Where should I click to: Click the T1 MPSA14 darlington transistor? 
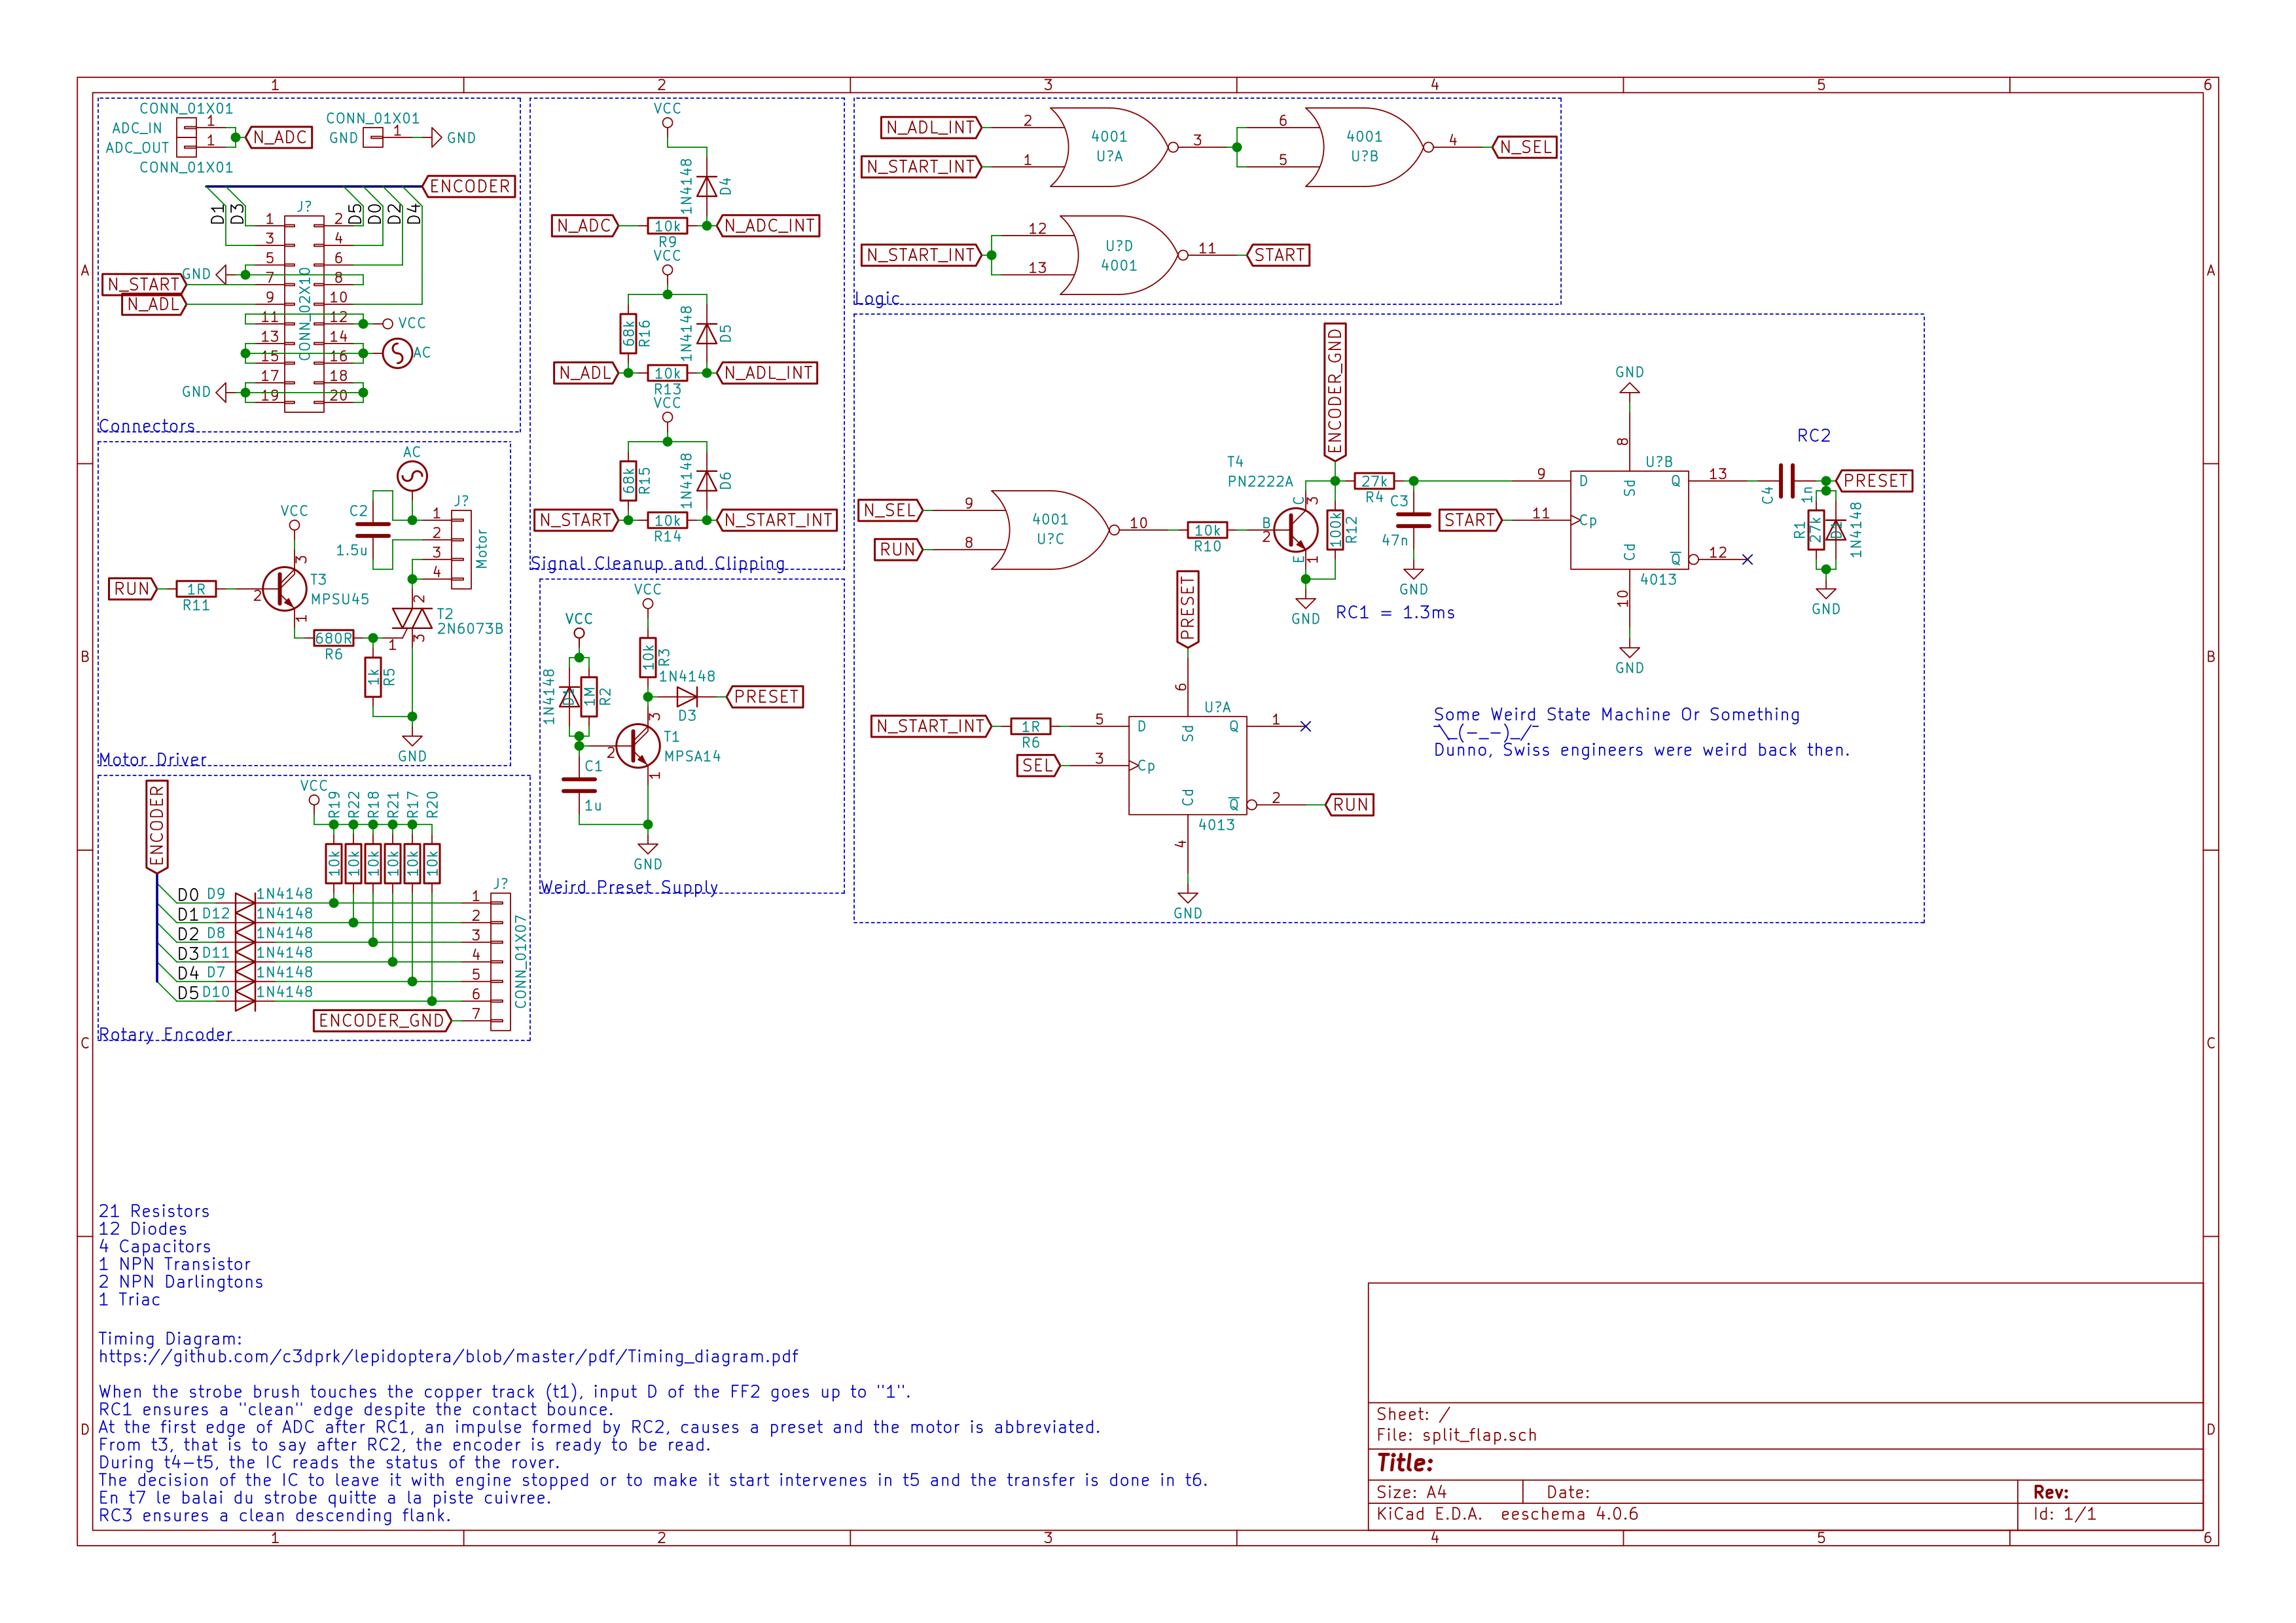click(x=638, y=746)
